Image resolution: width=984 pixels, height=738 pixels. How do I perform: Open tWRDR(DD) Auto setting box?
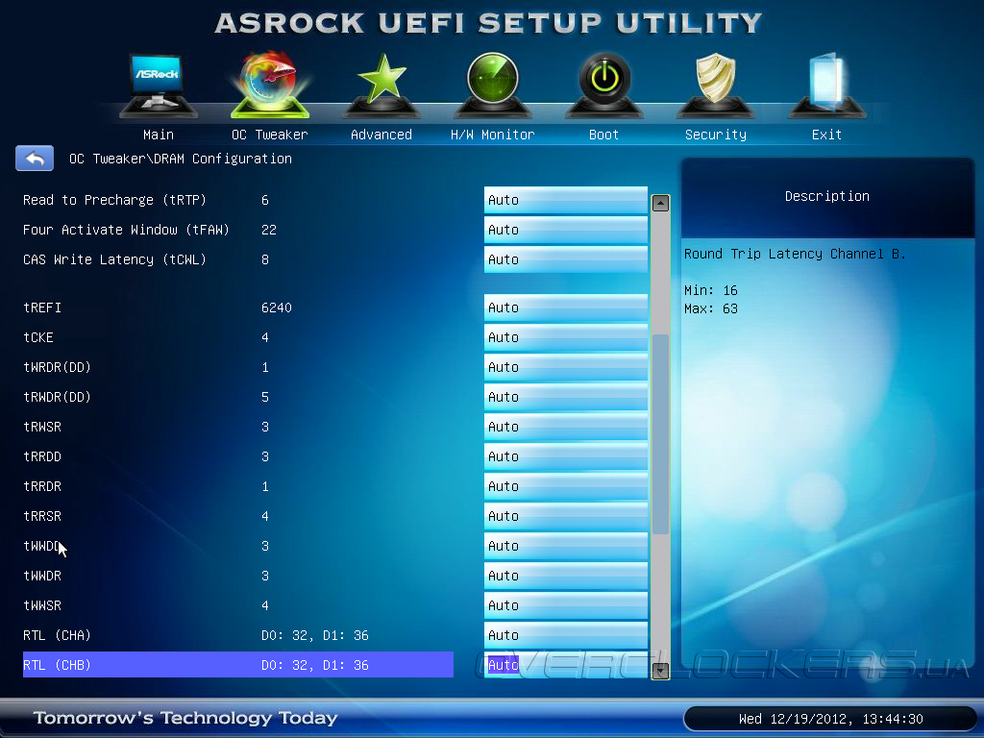(565, 367)
